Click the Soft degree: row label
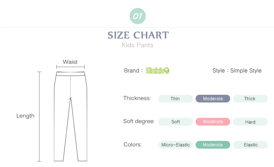Screen dimensions: 274x167 click(x=139, y=121)
